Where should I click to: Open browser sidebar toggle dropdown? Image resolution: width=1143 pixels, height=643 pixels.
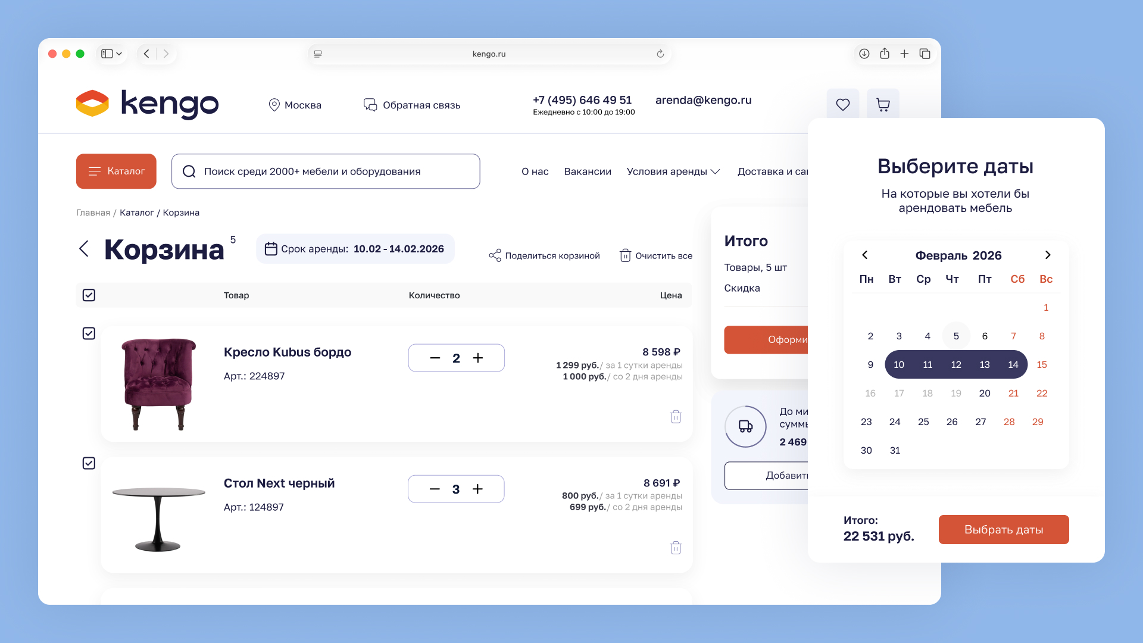pyautogui.click(x=111, y=54)
